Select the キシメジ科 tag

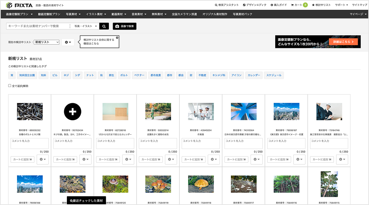pyautogui.click(x=219, y=75)
